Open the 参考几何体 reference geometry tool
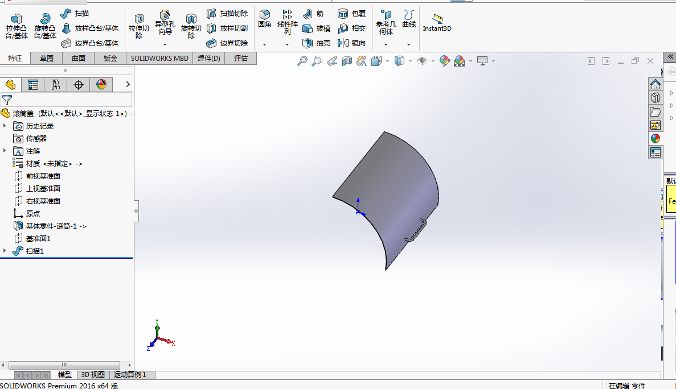The image size is (676, 389). (386, 22)
